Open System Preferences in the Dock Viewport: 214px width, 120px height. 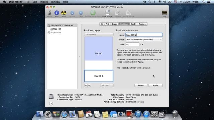click(x=154, y=114)
